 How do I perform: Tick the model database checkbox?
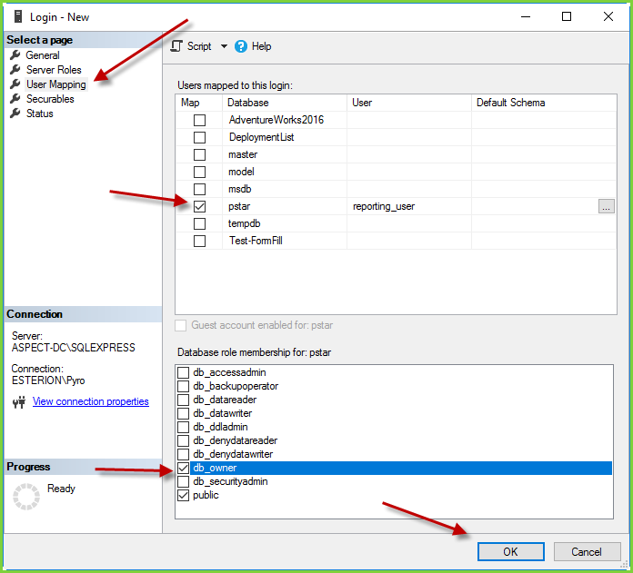tap(199, 172)
